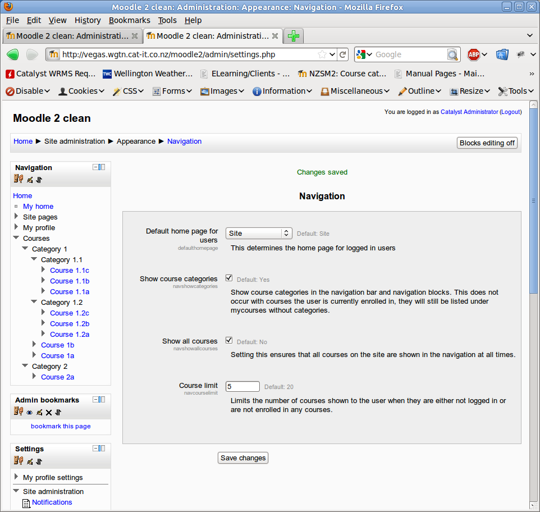Open the CSS web developer dropdown
This screenshot has height=512, width=540.
tap(128, 91)
